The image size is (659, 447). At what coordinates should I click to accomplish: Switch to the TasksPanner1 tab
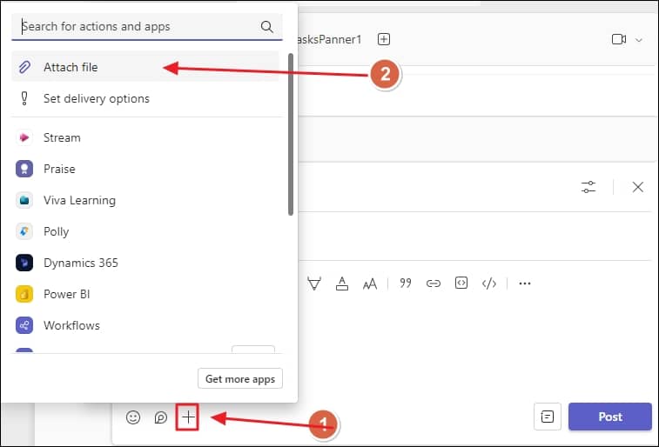pos(329,39)
